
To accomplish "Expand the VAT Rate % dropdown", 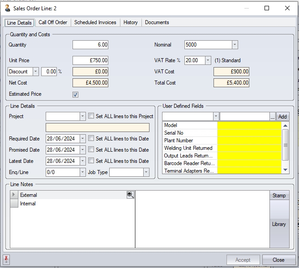I will (x=208, y=60).
